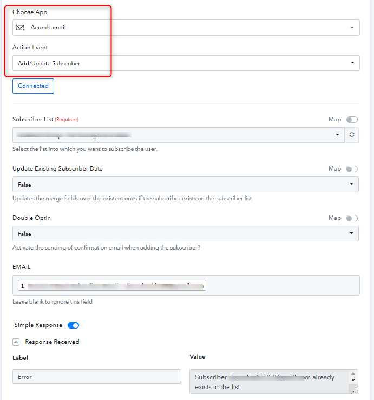Open the Subscriber List dropdown
This screenshot has height=400, width=374.
179,135
